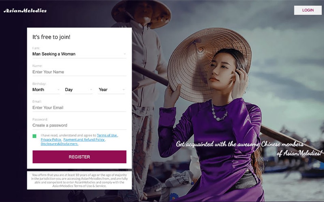Image resolution: width=324 pixels, height=202 pixels.
Task: Click the arrow beside Man Seeking a Woman
Action: tap(124, 54)
